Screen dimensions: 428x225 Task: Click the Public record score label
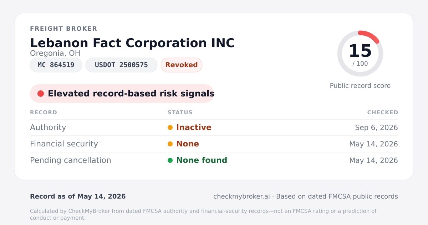coord(360,86)
